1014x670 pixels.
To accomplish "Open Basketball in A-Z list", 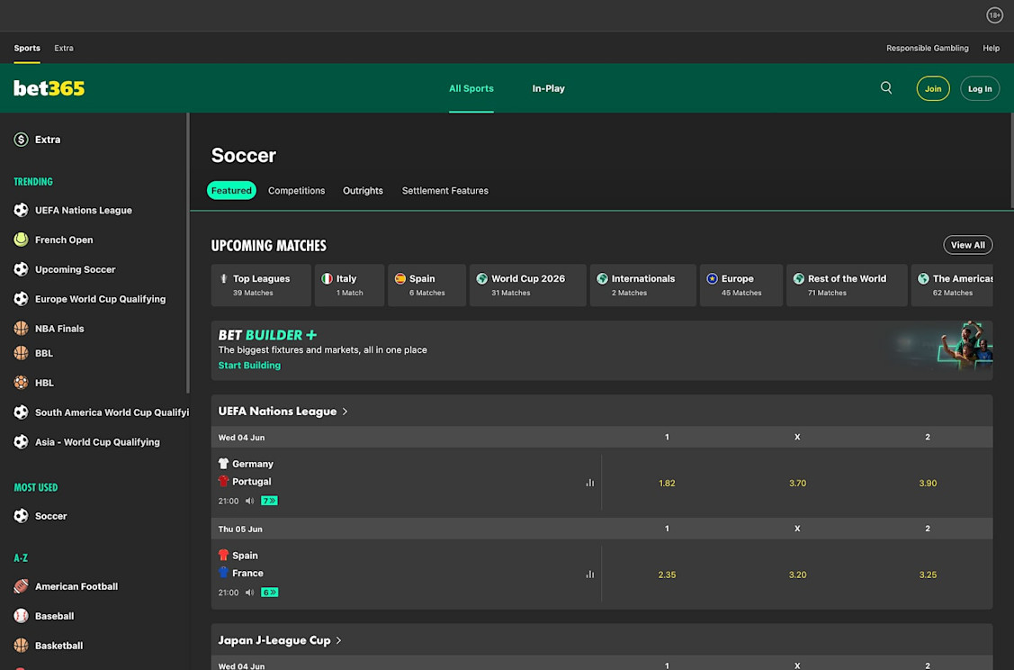I will [x=58, y=646].
